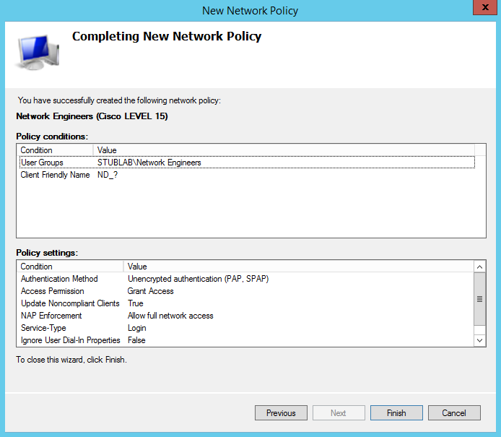This screenshot has width=501, height=437.
Task: Click the False value
Action: (x=136, y=339)
